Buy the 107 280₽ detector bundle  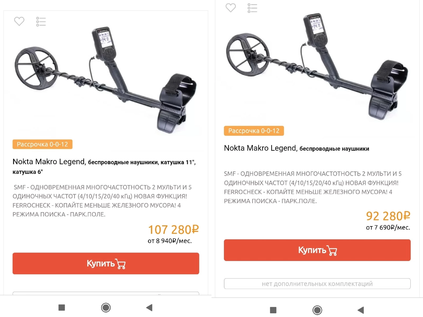pos(106,263)
